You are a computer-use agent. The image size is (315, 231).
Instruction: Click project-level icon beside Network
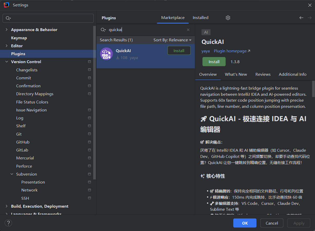coord(89,190)
